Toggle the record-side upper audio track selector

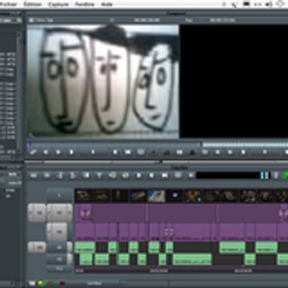[x=59, y=247]
